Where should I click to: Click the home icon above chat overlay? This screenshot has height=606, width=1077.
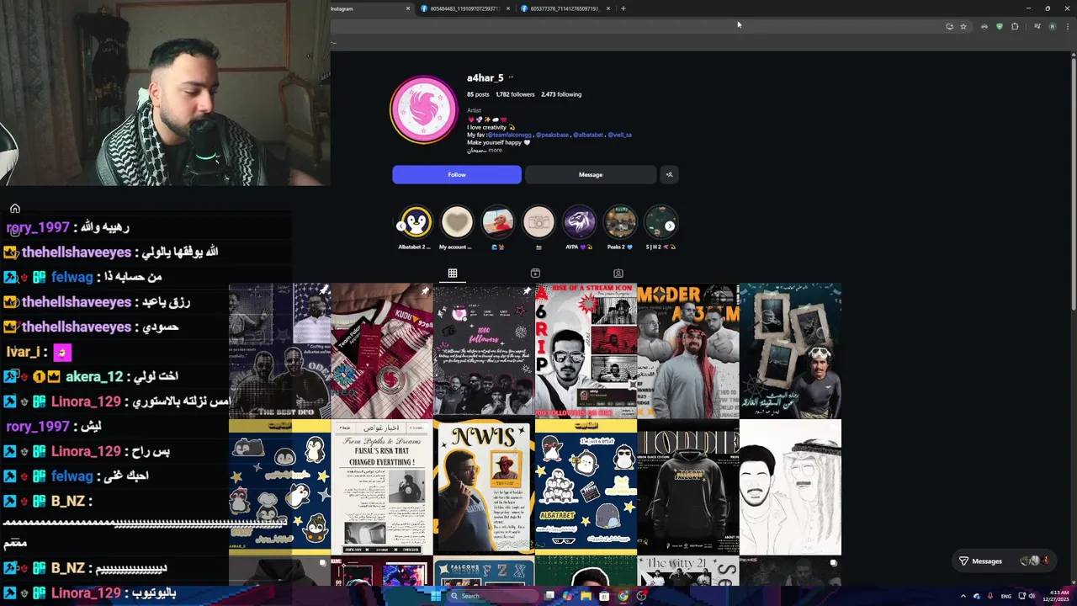point(15,209)
